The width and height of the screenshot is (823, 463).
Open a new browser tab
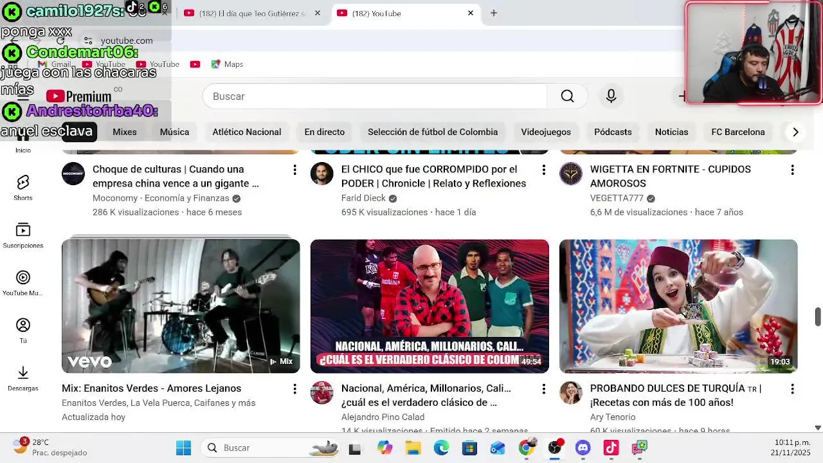pos(494,13)
